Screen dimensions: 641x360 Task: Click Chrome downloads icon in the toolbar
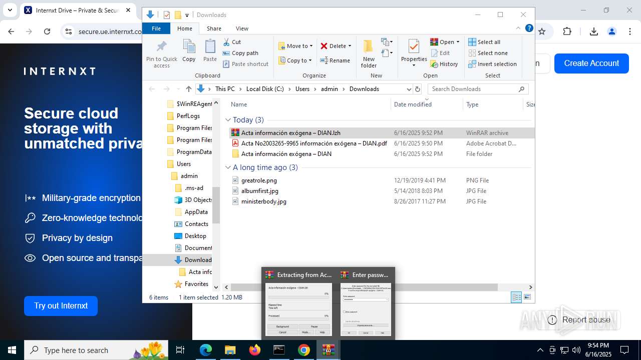coord(594,31)
